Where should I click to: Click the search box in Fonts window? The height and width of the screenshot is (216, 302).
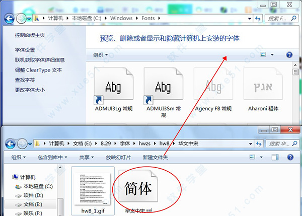[x=282, y=18]
